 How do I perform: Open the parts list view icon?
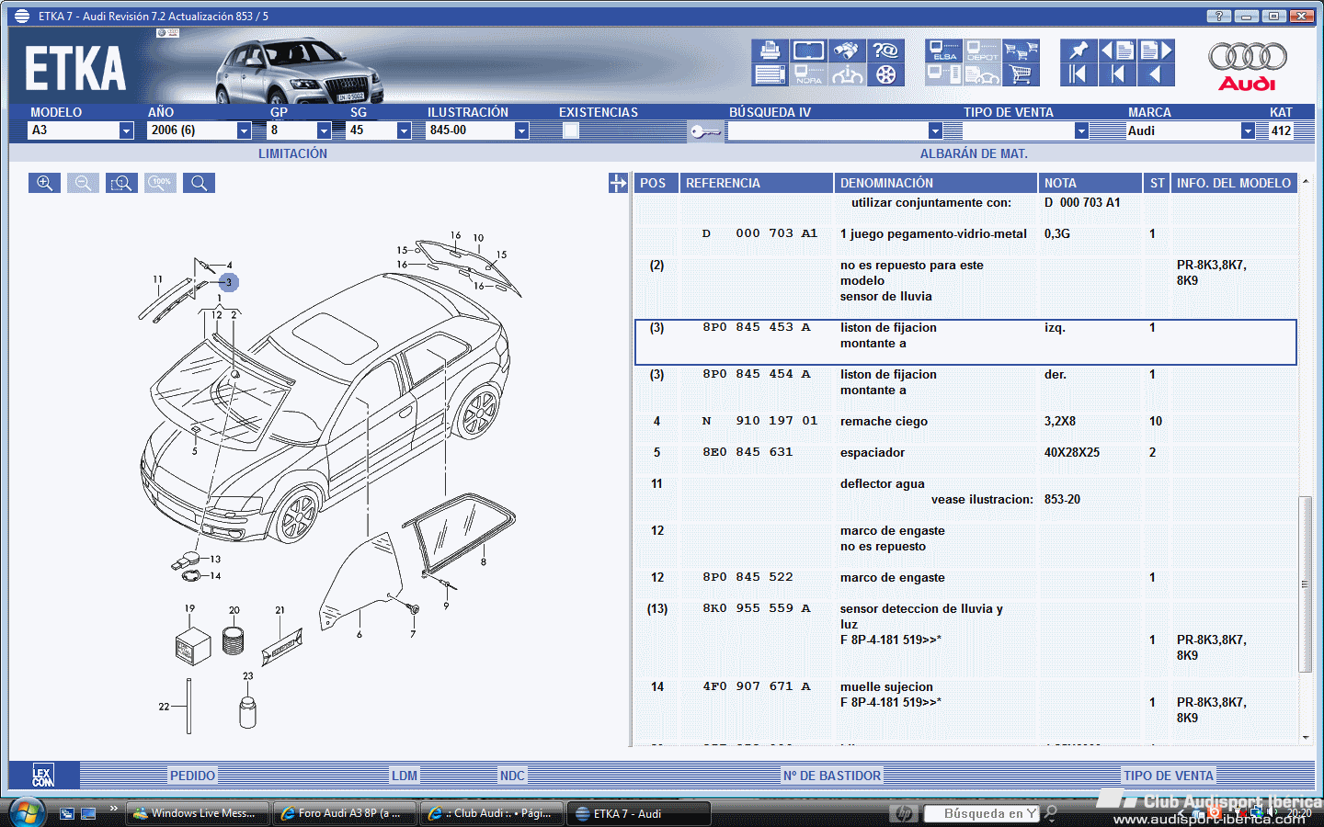pyautogui.click(x=770, y=74)
